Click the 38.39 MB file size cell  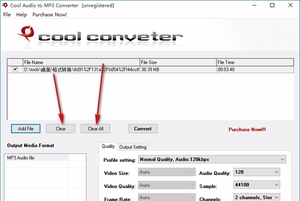tap(178, 70)
